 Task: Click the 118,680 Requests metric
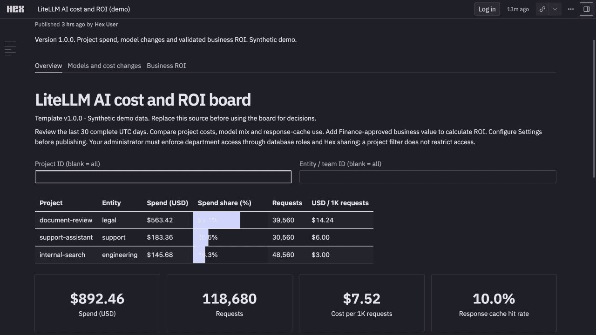[x=230, y=303]
